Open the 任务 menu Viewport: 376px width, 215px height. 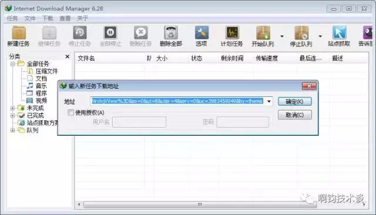tap(12, 18)
